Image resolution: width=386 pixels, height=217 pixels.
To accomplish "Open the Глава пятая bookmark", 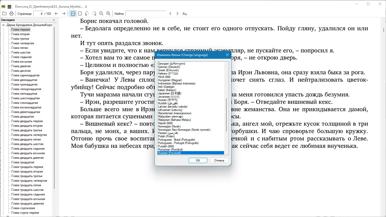I will (x=19, y=48).
